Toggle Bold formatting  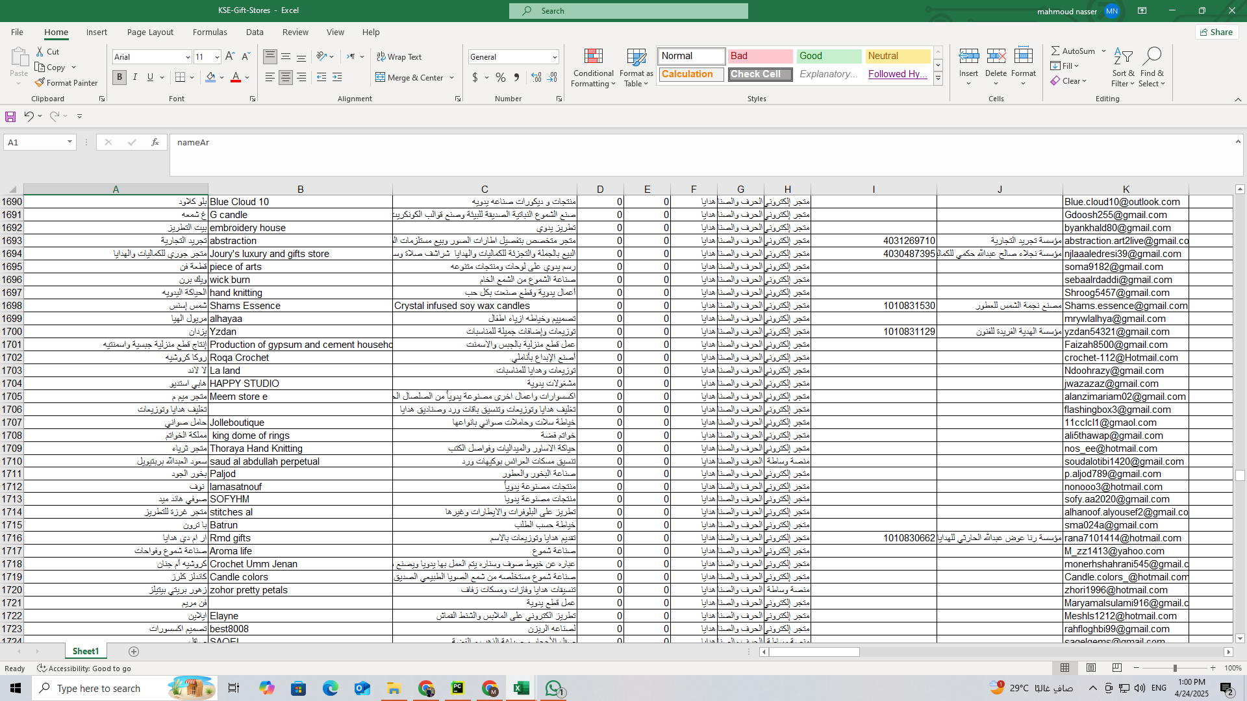pyautogui.click(x=120, y=77)
